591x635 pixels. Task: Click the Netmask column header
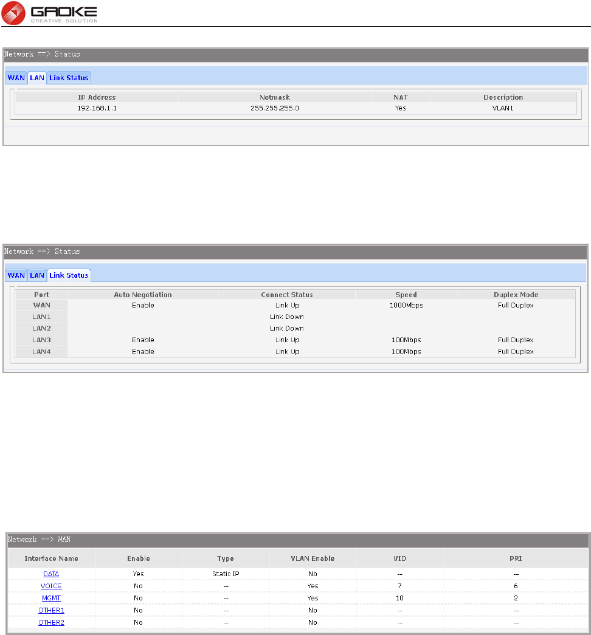click(275, 97)
